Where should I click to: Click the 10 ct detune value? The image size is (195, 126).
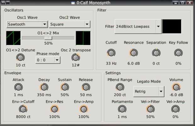tap(20, 65)
